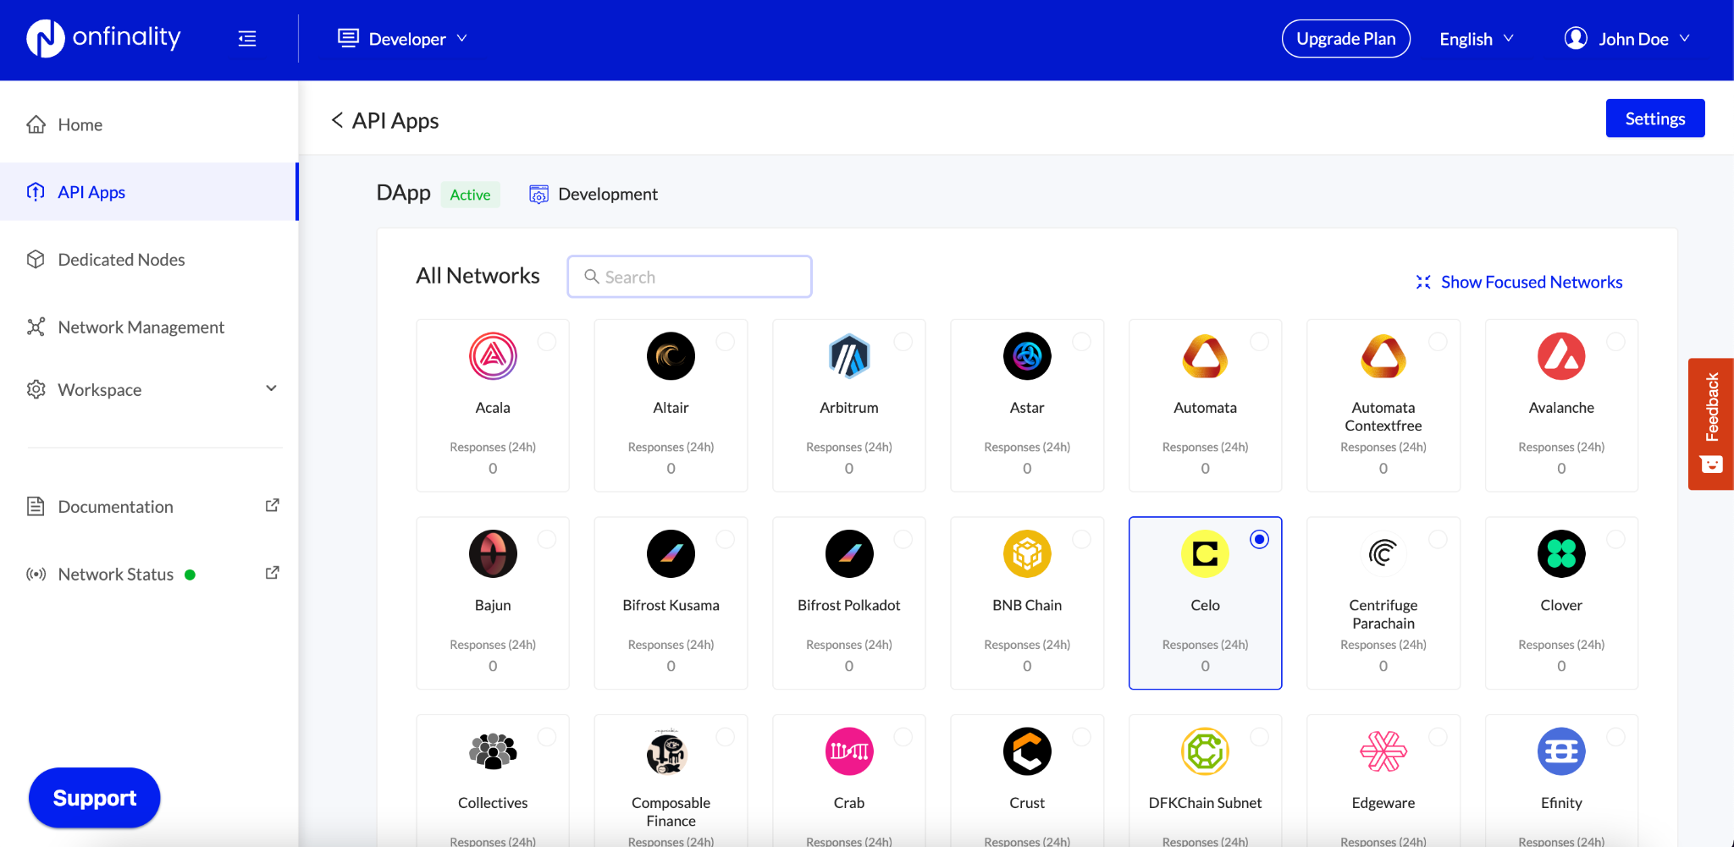Click the Edgeware network logo

(1383, 751)
